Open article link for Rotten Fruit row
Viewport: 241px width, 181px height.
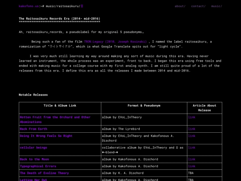click(x=191, y=117)
